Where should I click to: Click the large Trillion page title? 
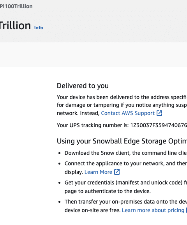point(15,26)
